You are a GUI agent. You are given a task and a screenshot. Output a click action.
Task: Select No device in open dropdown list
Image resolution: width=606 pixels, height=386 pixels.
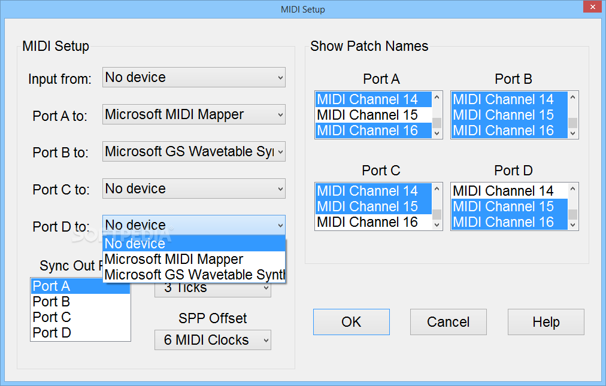[x=135, y=244]
